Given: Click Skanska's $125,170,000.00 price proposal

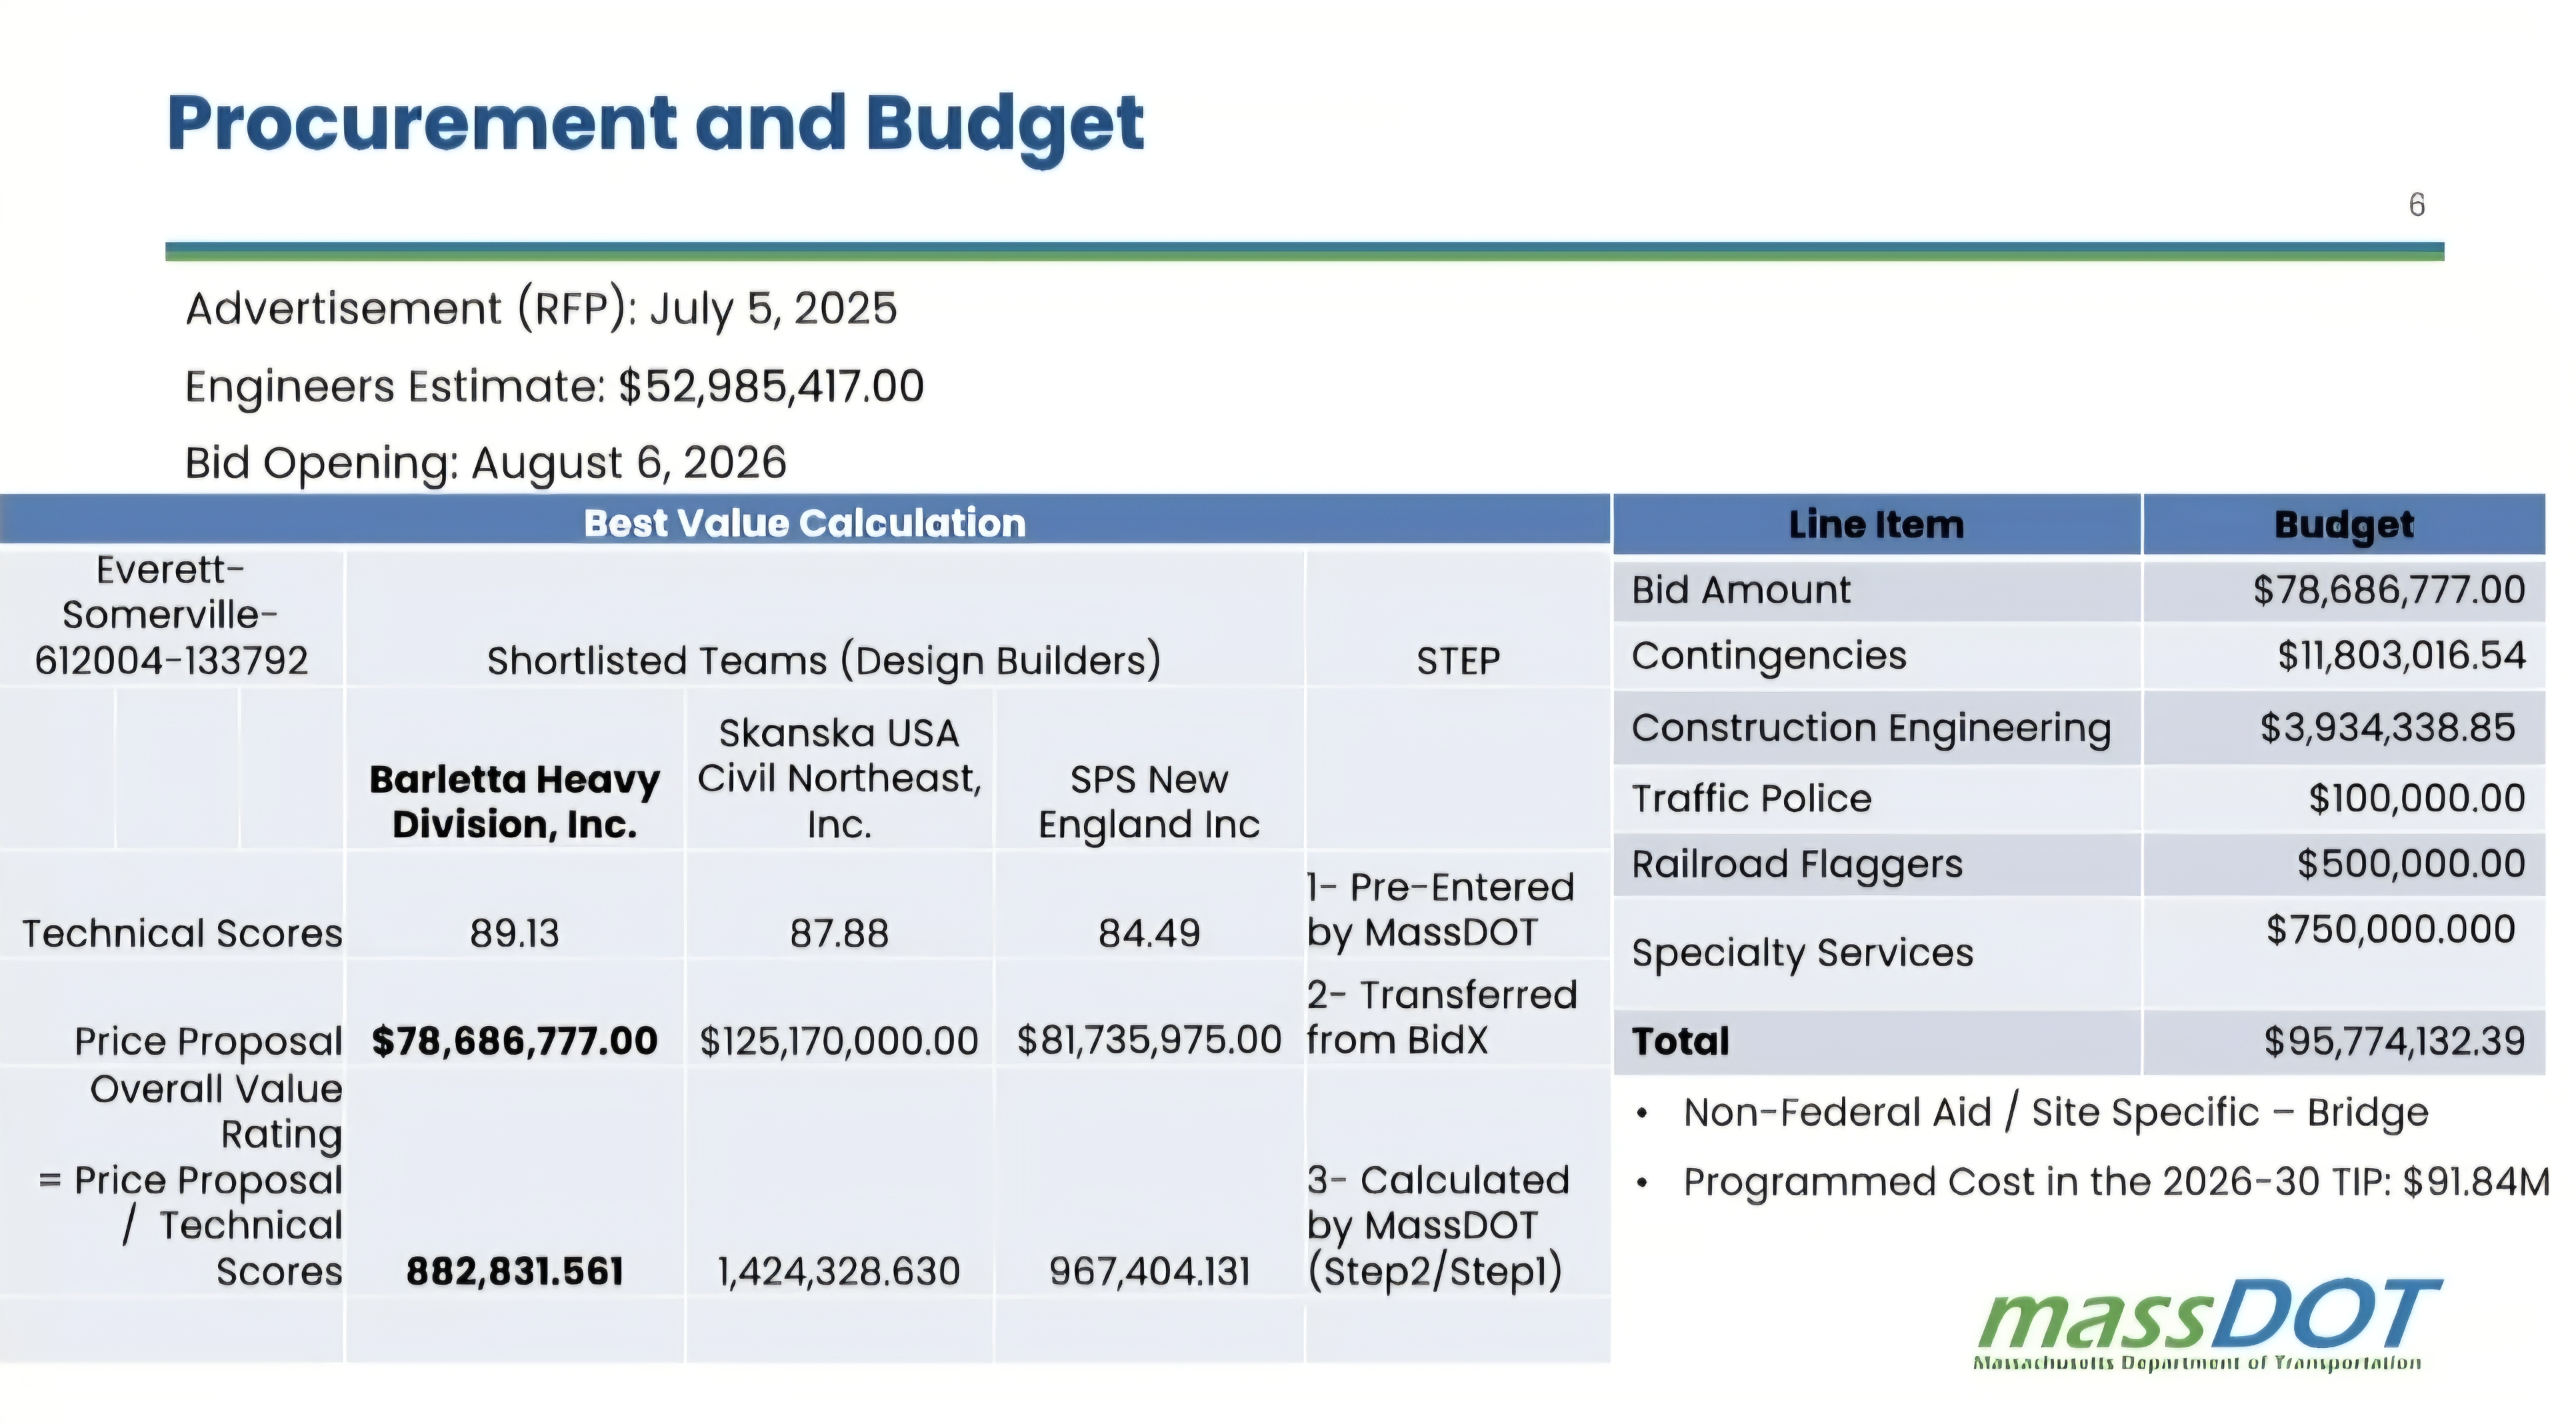Looking at the screenshot, I should click(x=839, y=1041).
